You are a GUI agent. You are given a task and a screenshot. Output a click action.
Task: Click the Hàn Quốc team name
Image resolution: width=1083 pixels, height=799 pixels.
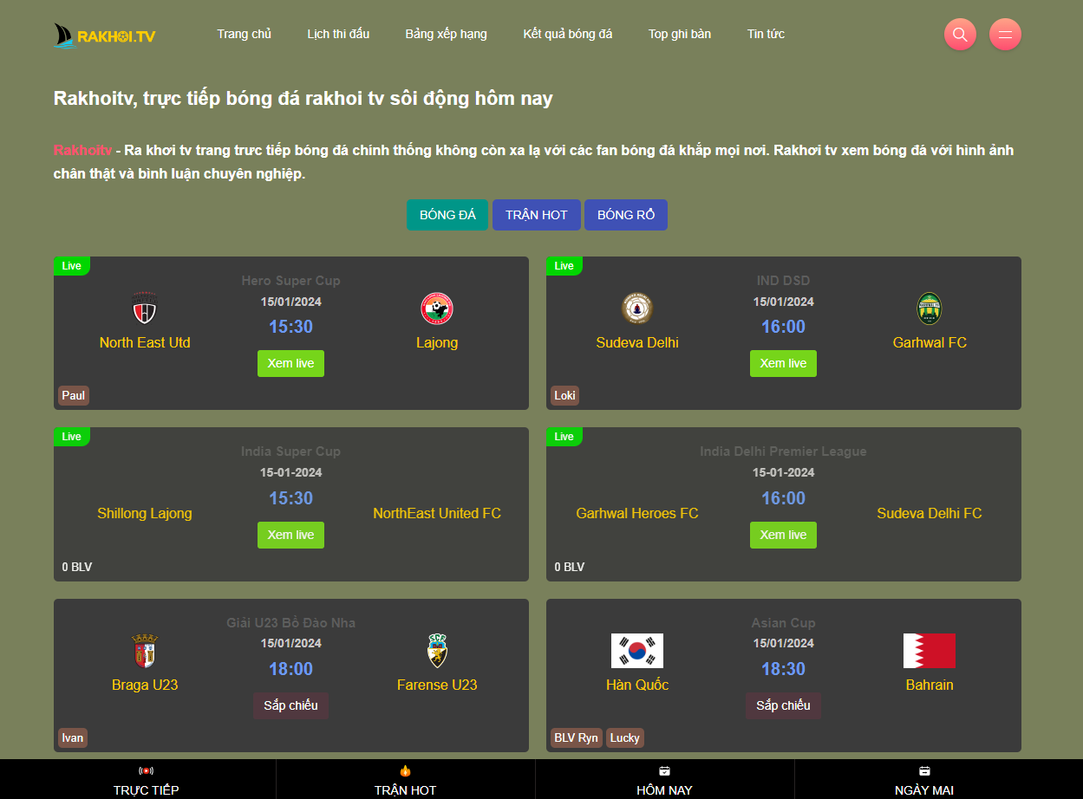pos(637,685)
